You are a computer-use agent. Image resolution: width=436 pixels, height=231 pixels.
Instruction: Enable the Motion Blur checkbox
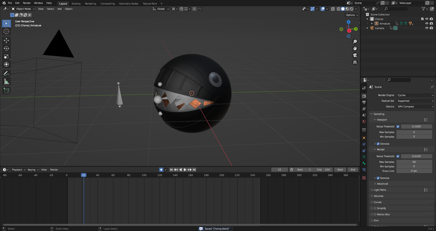tap(374, 214)
